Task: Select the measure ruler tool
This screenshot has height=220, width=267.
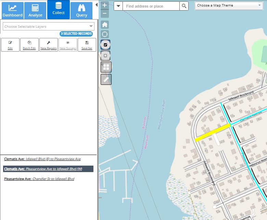Action: point(105,79)
